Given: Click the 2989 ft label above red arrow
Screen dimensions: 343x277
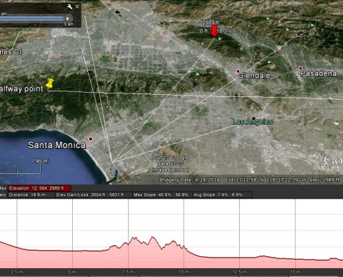Looking at the screenshot, I should [x=211, y=23].
